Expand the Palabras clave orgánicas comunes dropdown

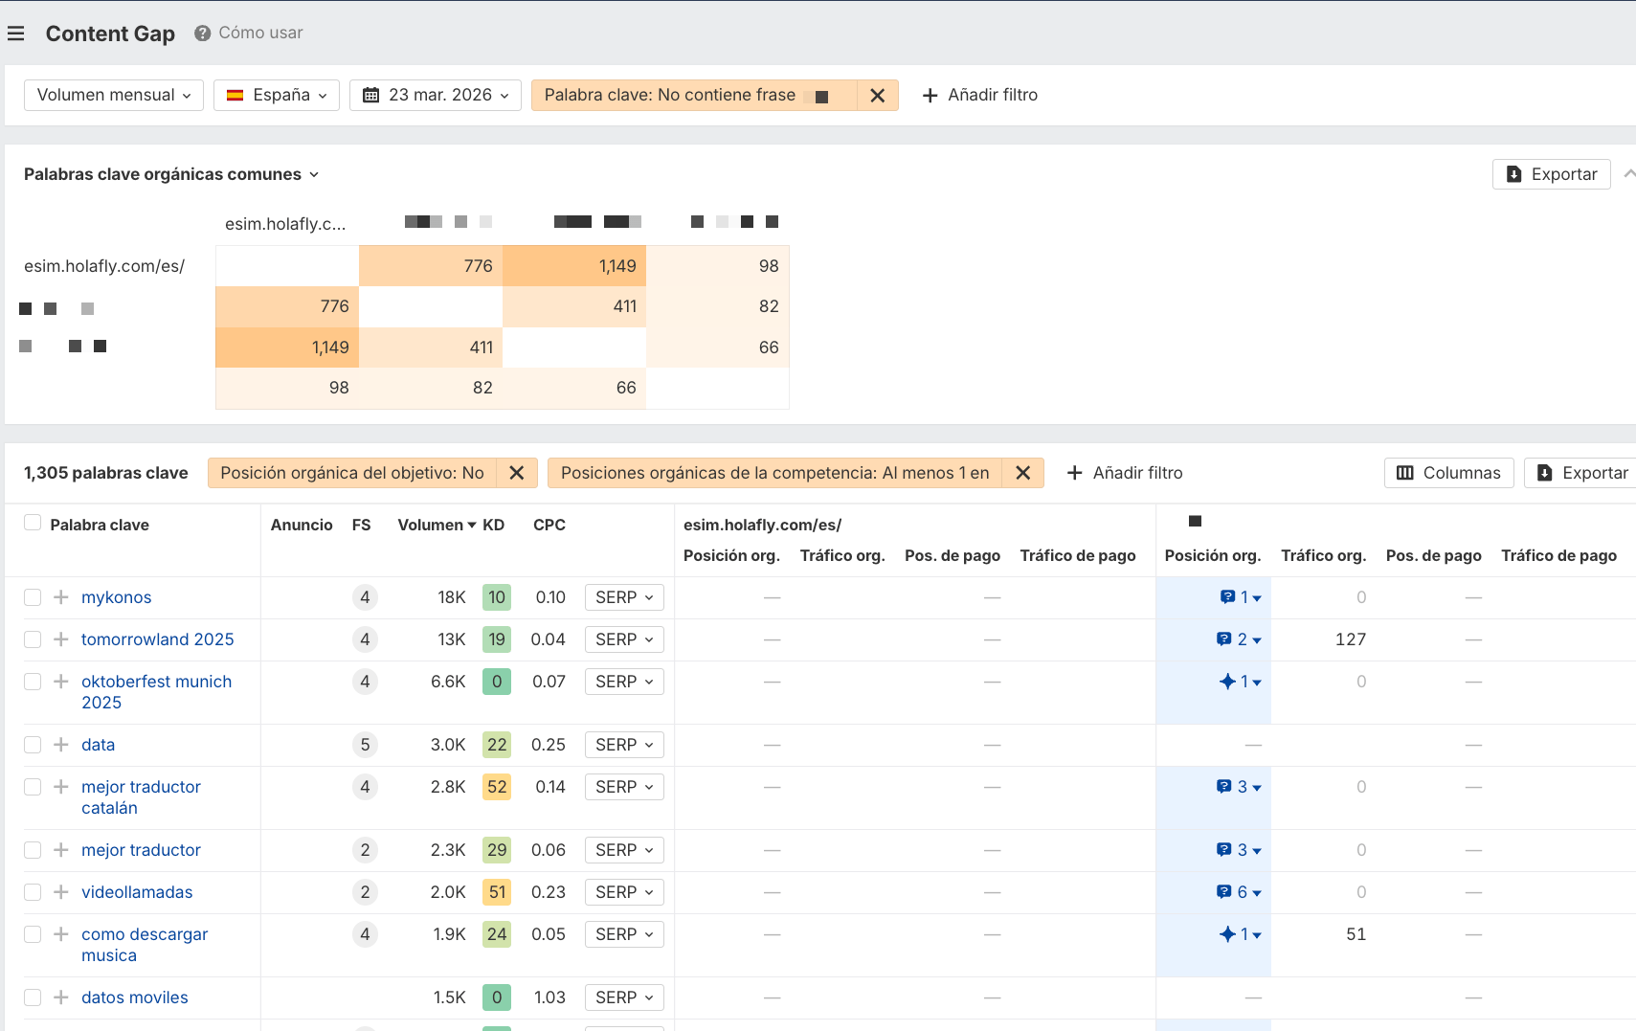coord(314,174)
